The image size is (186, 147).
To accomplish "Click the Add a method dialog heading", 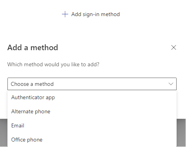I will (x=33, y=47).
